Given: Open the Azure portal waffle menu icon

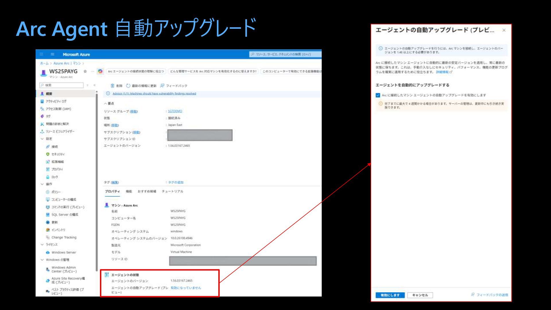Looking at the screenshot, I should (x=41, y=54).
